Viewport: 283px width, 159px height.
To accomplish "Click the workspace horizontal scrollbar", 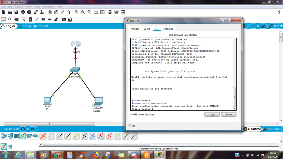I will [49, 124].
